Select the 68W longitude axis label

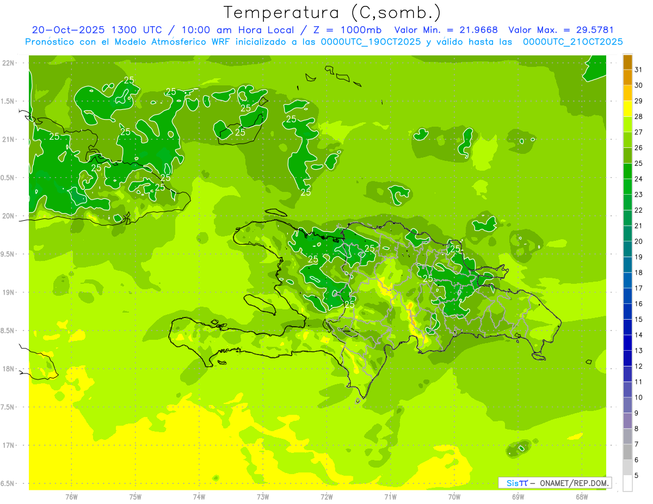[x=582, y=496]
